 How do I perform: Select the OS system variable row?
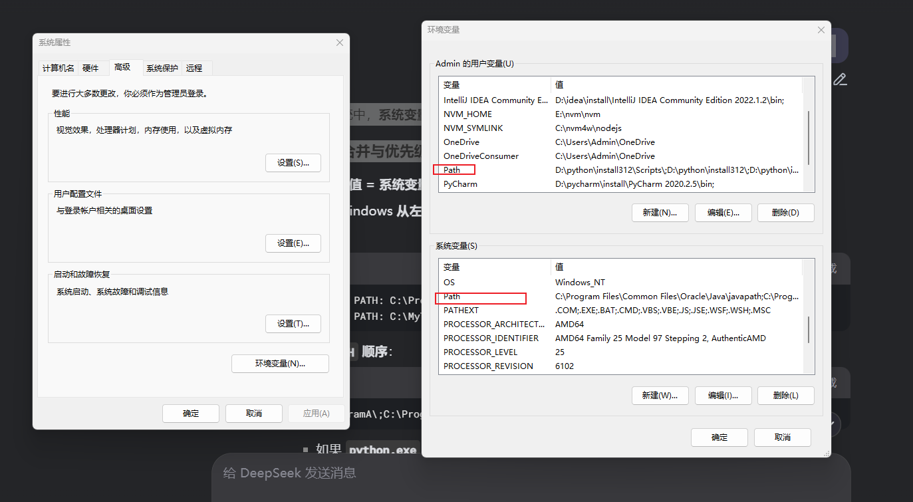pos(449,282)
